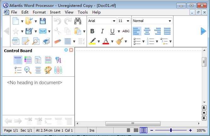
Task: Close the Control Board panel
Action: 71,50
